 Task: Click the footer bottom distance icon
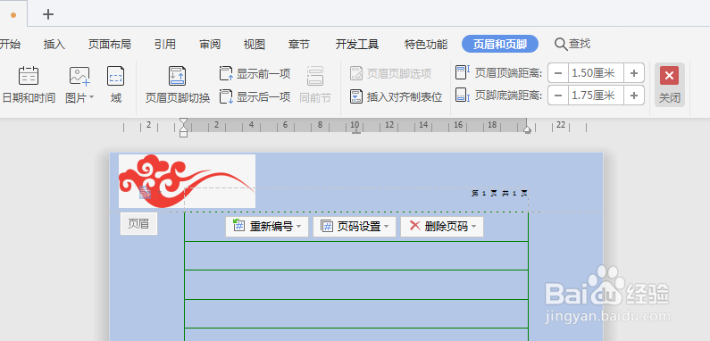tap(463, 96)
